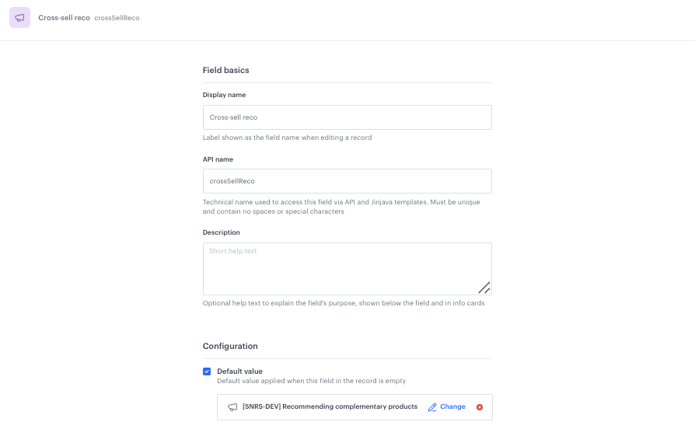Focus the API name input field
Viewport: 695px width, 429px height.
point(347,181)
